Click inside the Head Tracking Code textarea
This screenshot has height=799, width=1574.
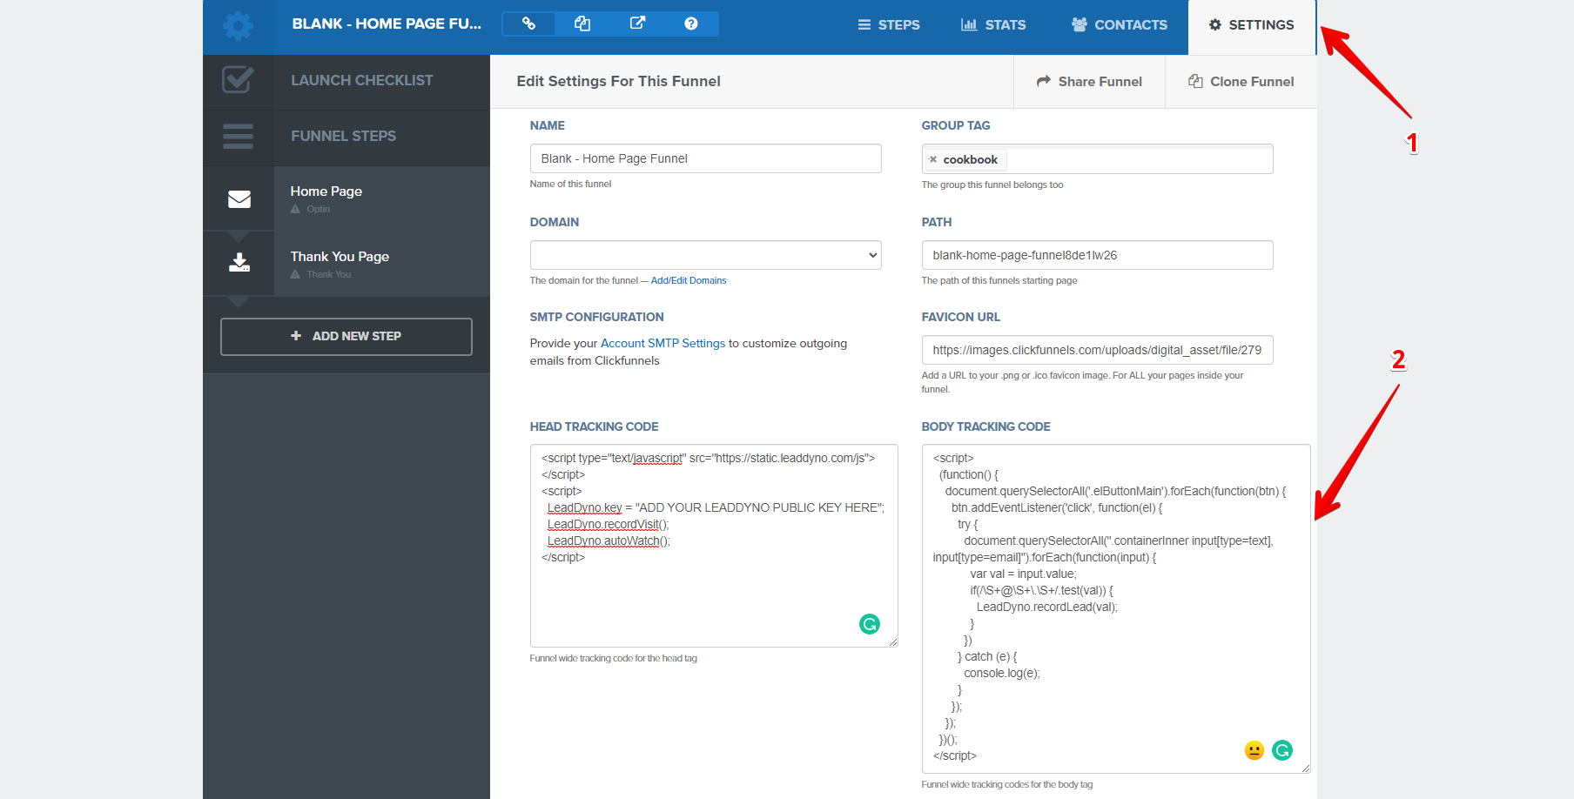click(x=714, y=546)
